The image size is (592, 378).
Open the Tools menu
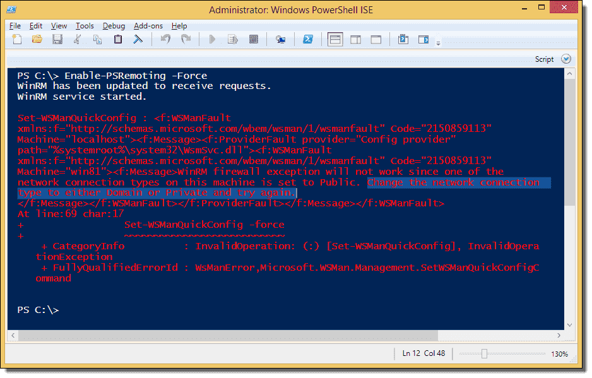tap(85, 26)
